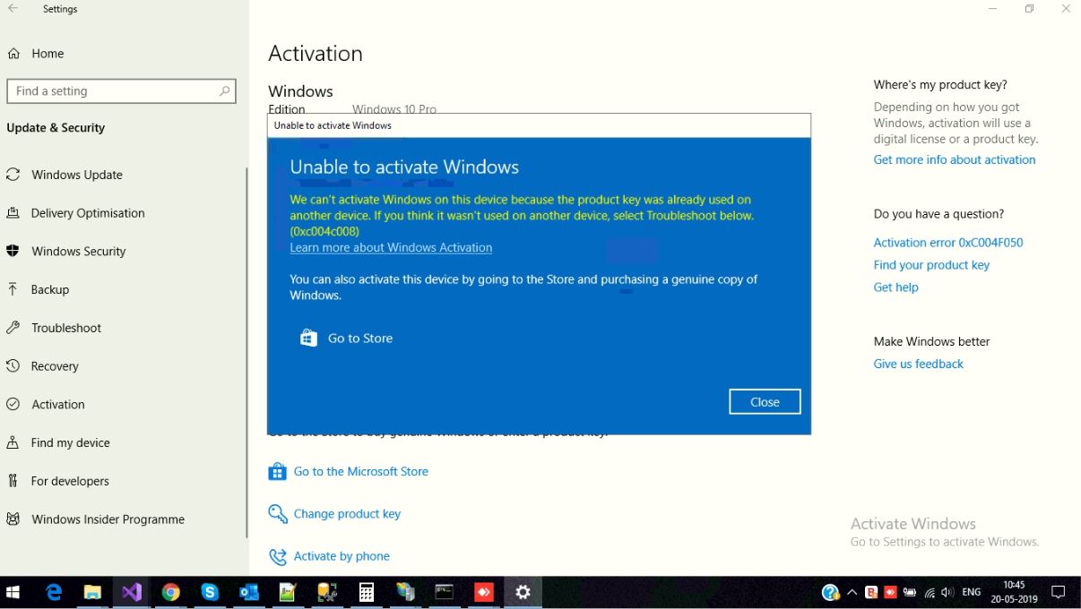The height and width of the screenshot is (609, 1081).
Task: Select Troubleshoot in sidebar
Action: 66,328
